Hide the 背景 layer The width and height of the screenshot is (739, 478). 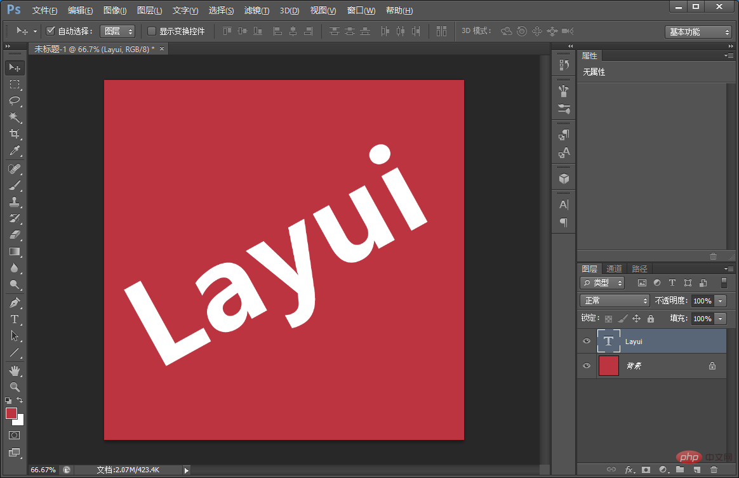(x=587, y=366)
